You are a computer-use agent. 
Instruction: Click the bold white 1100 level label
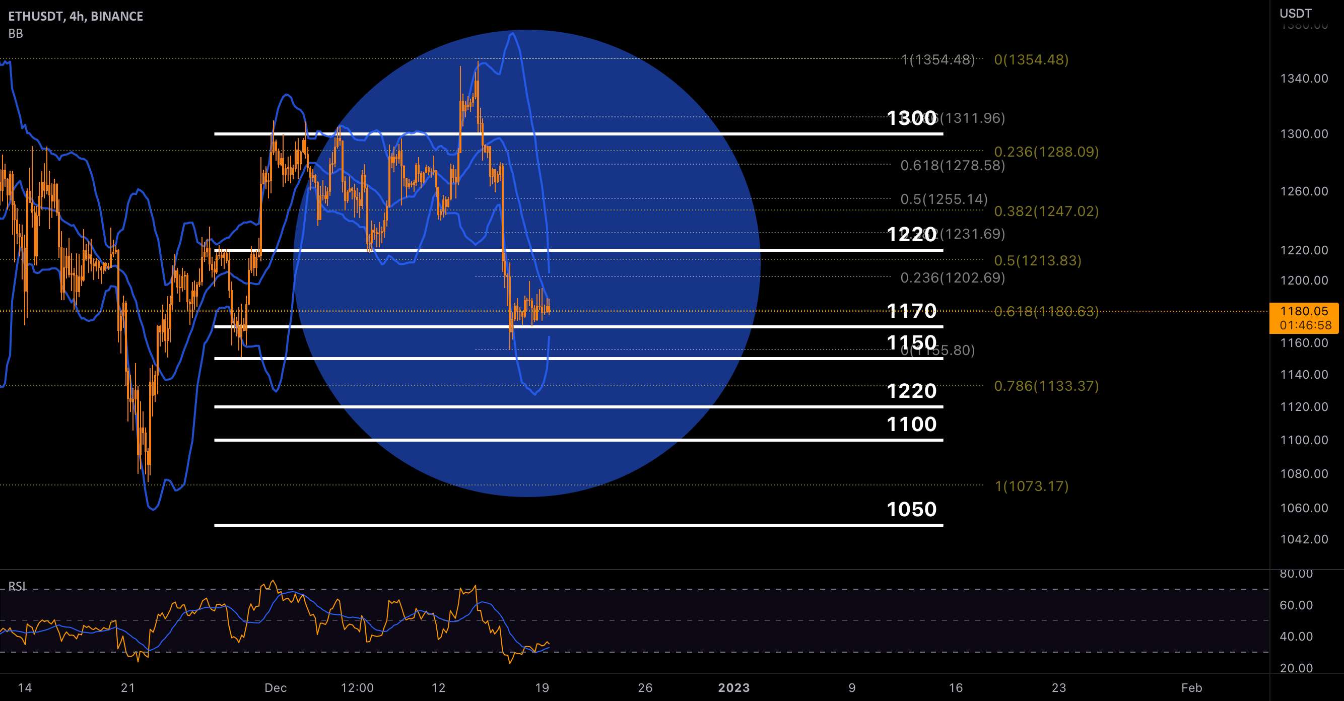(x=912, y=424)
